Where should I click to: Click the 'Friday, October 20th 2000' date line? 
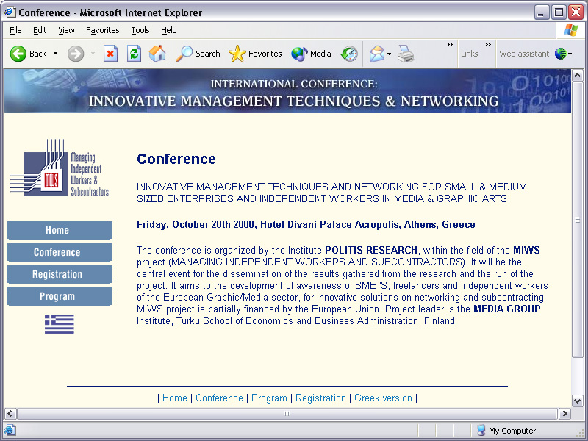click(x=306, y=225)
